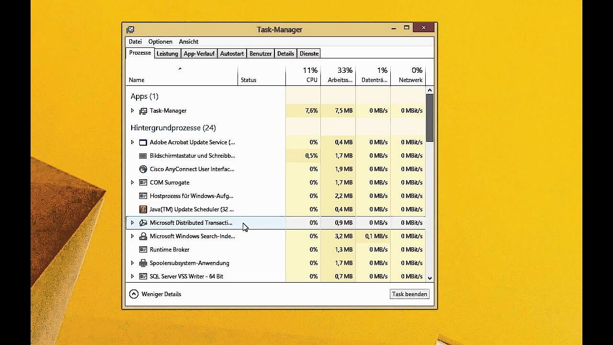Click the Java Update Scheduler icon
The width and height of the screenshot is (613, 345).
[x=143, y=209]
